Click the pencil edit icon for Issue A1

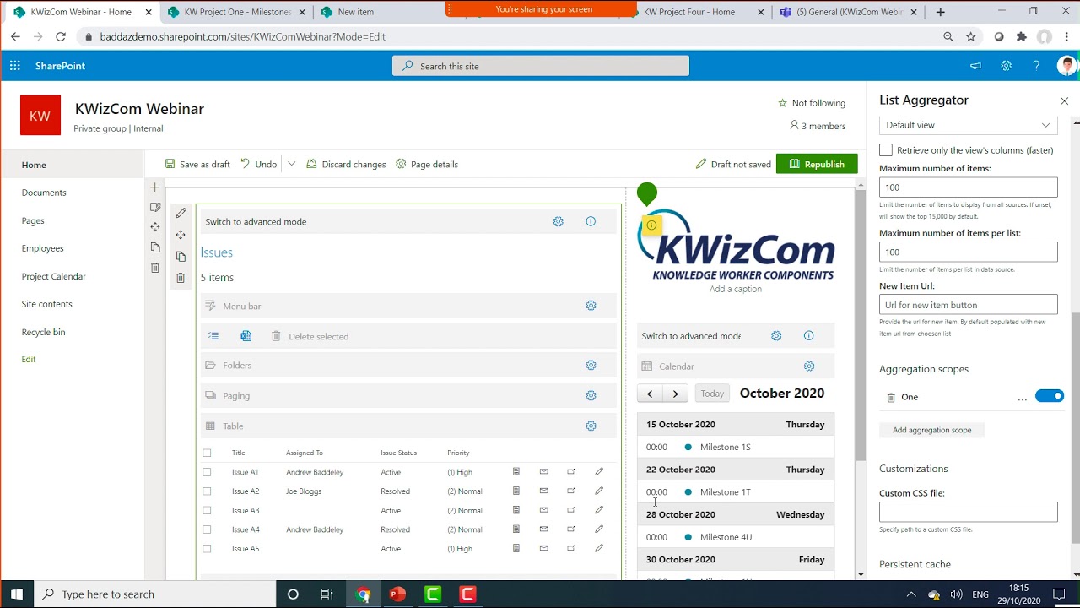click(599, 471)
